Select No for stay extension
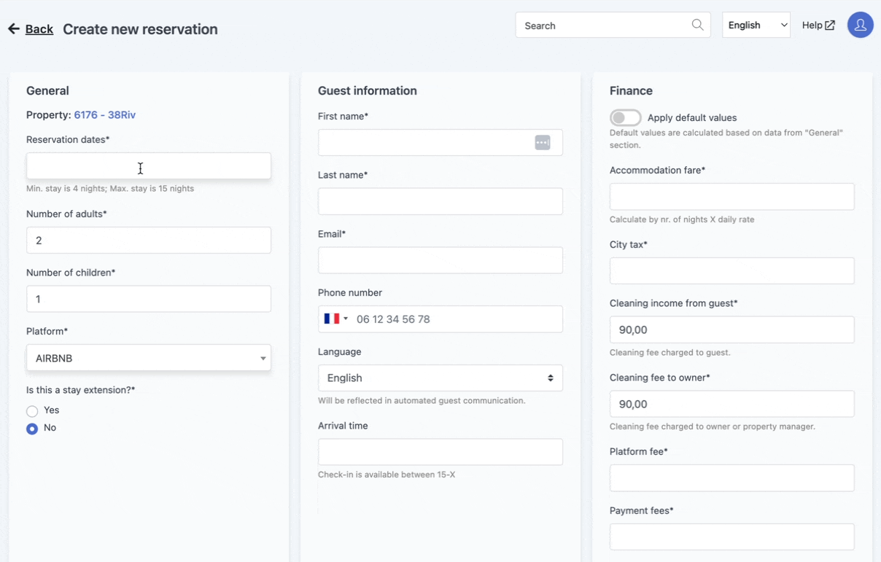Screen dimensions: 881x562 [x=32, y=428]
